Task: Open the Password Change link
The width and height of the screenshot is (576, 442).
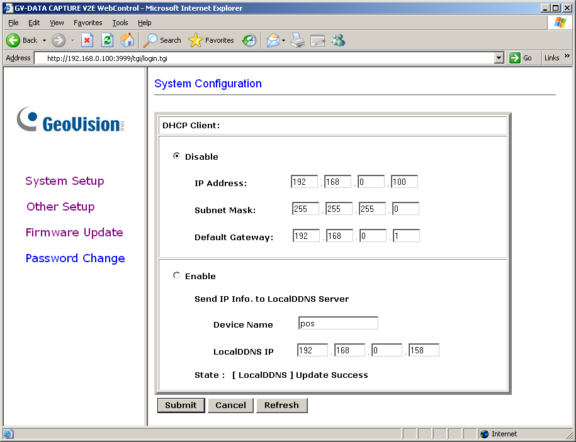Action: coord(76,258)
